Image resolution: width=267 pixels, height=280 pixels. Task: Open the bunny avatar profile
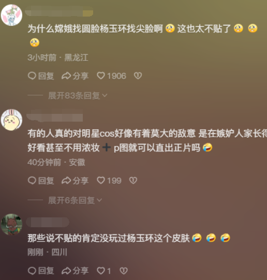pos(11,120)
